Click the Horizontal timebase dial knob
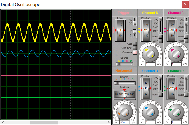The height and width of the screenshot is (125, 189). pos(125,112)
